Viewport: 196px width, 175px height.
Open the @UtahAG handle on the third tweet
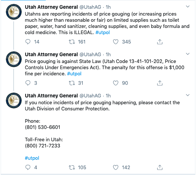90,95
